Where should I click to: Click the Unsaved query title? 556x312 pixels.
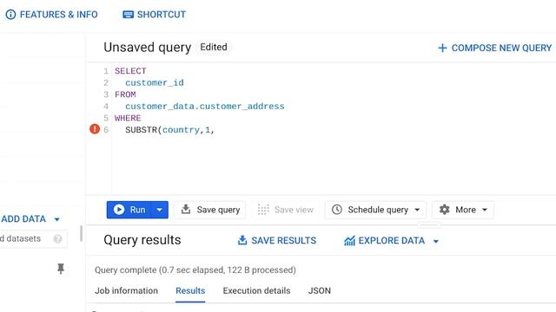(148, 48)
